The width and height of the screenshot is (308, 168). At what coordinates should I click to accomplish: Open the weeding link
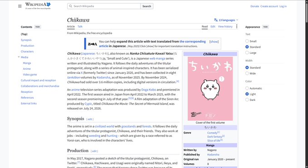[94, 136]
